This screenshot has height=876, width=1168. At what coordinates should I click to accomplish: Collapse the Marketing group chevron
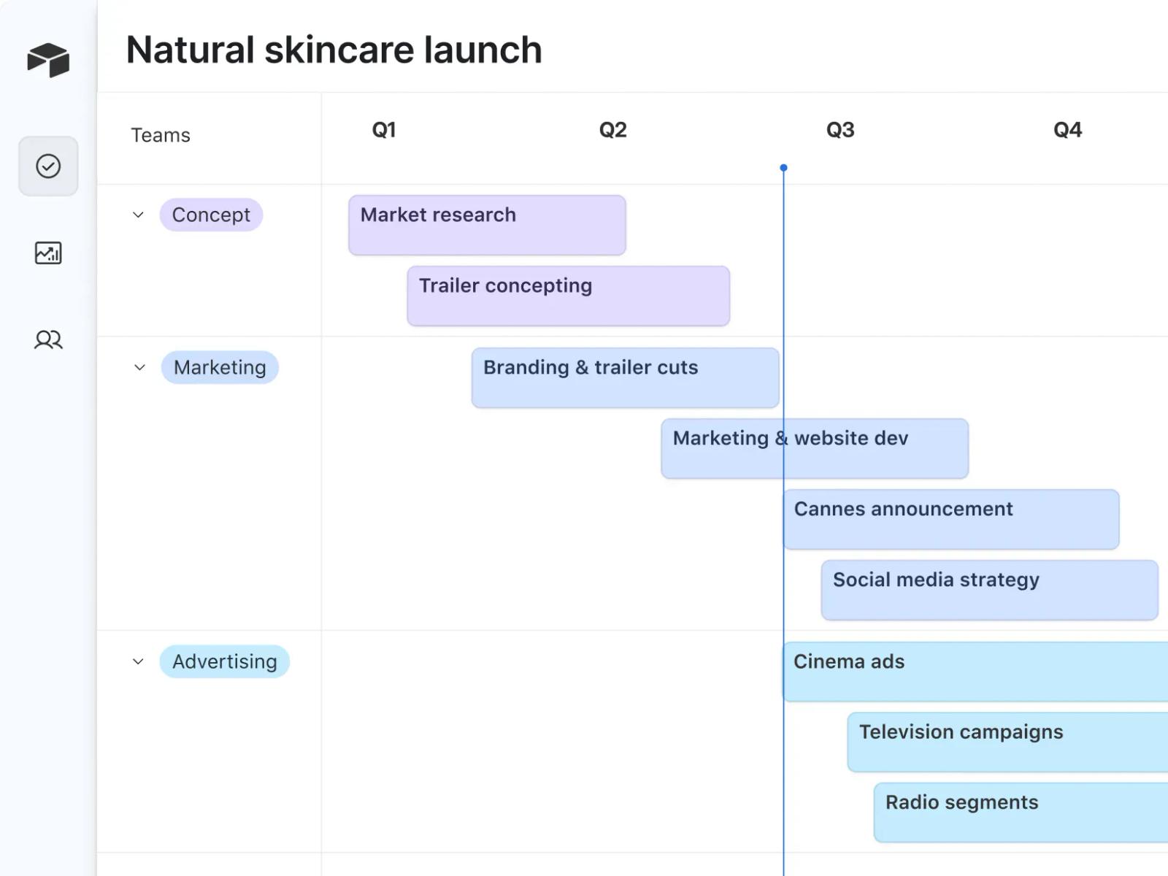tap(139, 367)
